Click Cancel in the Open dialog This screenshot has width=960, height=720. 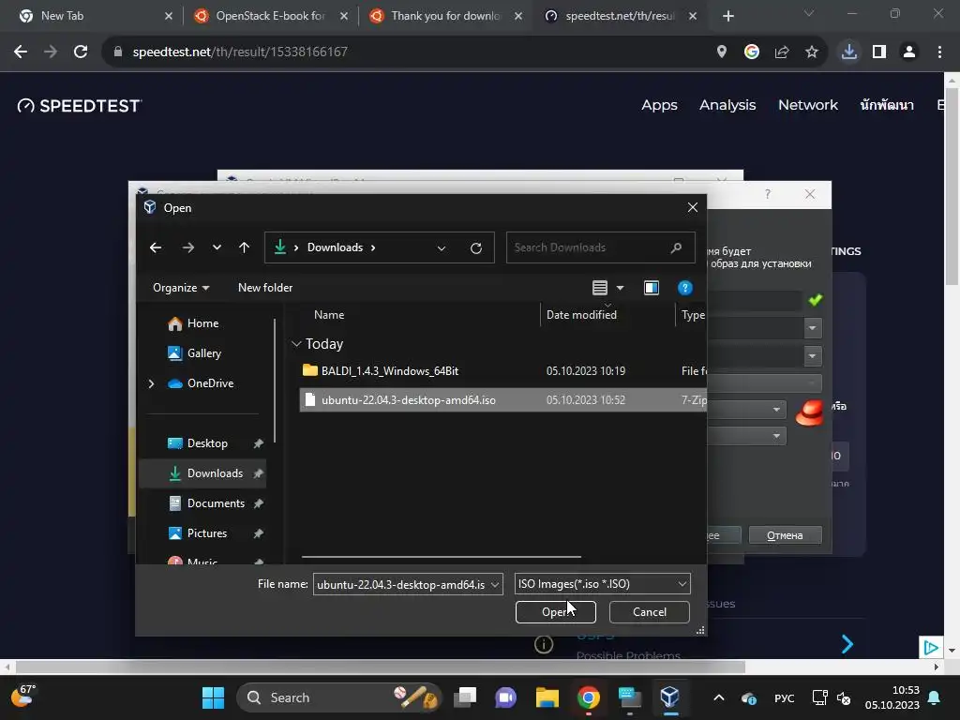tap(650, 611)
